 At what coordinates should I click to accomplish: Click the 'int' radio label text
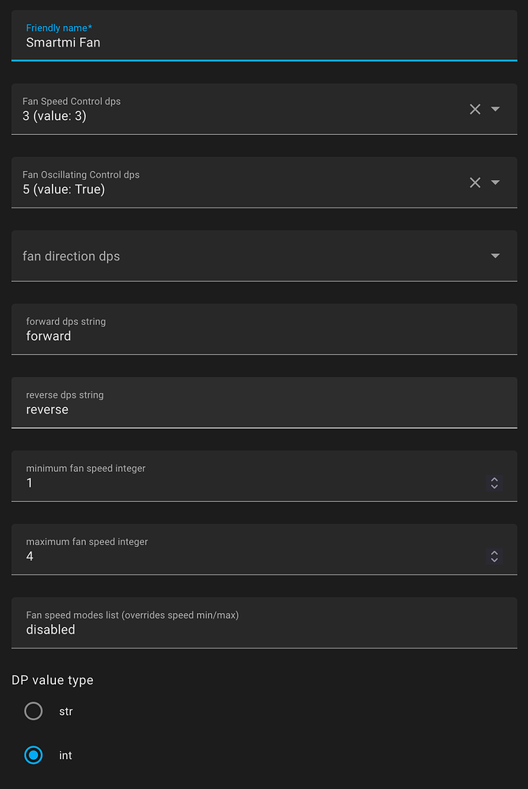[65, 756]
